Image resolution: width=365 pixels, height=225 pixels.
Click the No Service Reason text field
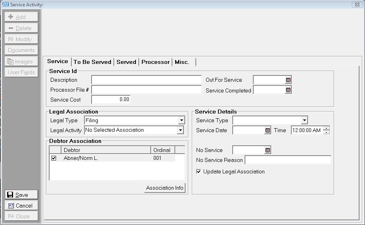(x=288, y=160)
